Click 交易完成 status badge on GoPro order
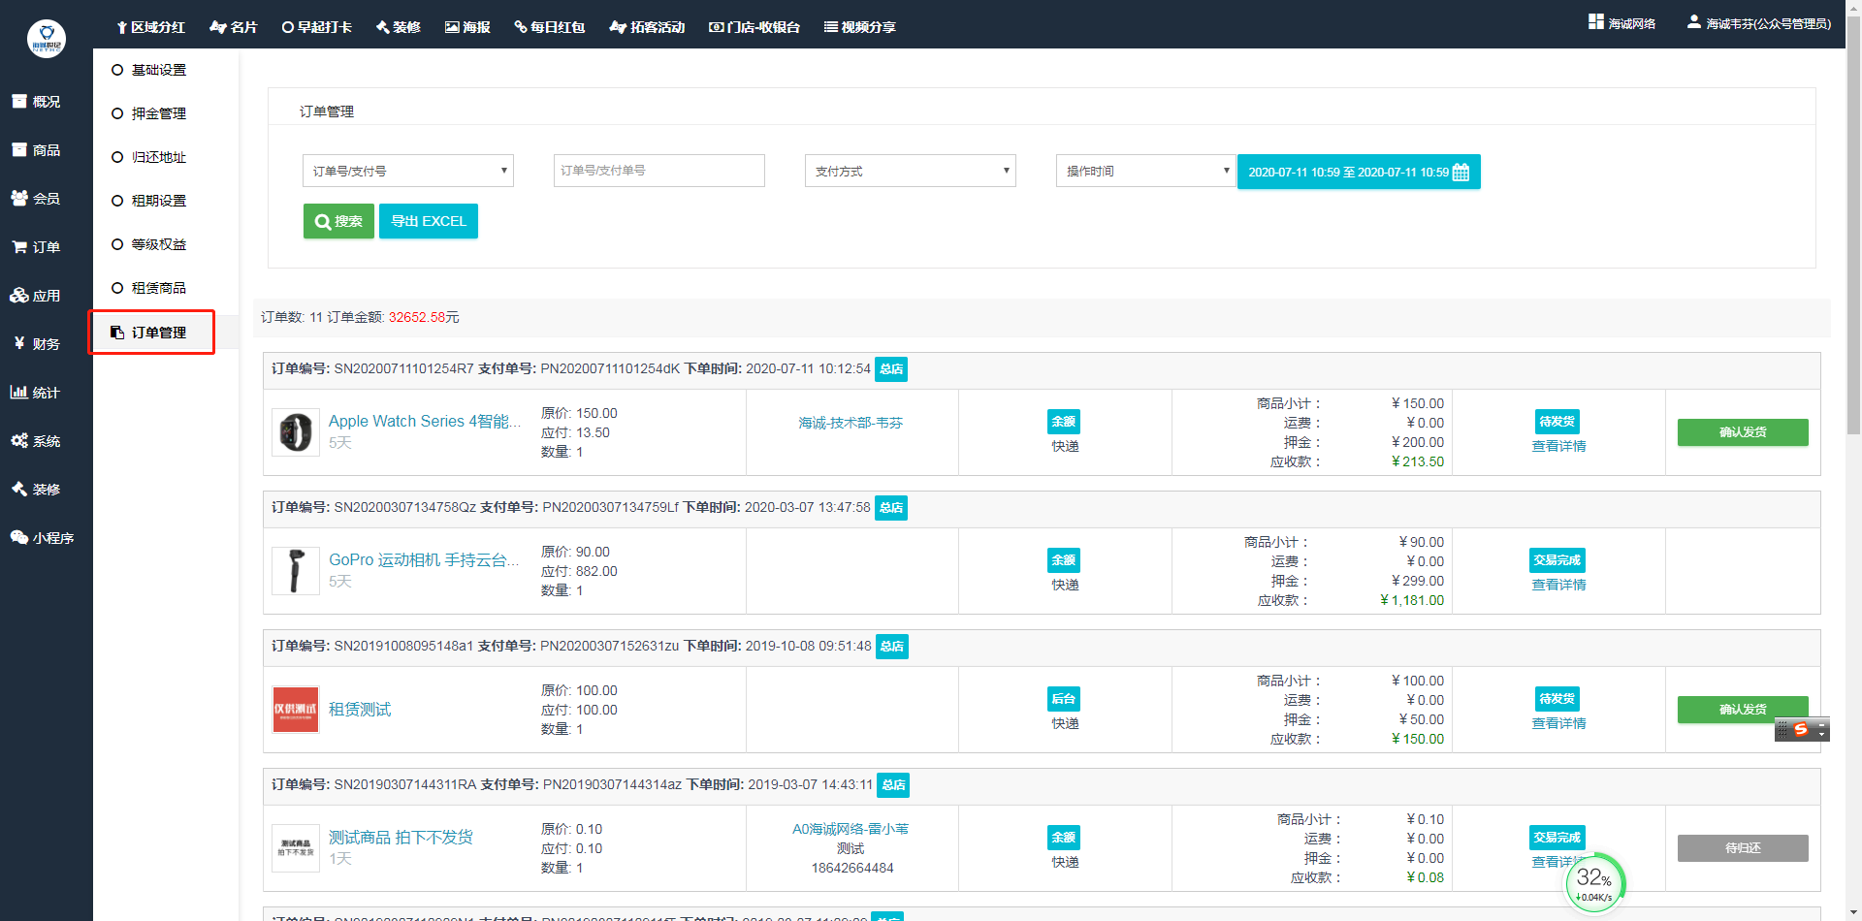The width and height of the screenshot is (1862, 921). (1557, 560)
